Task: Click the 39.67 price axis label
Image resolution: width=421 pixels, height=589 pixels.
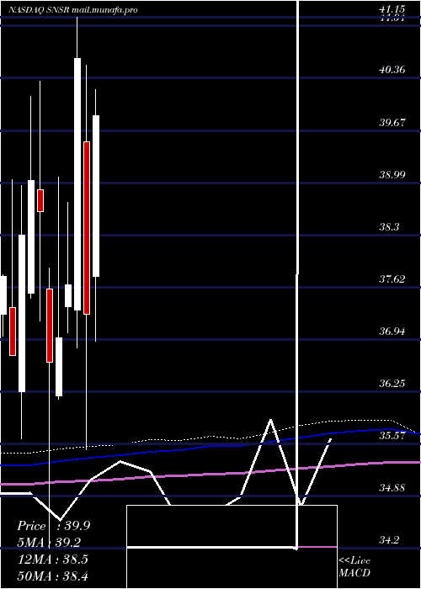Action: tap(392, 122)
